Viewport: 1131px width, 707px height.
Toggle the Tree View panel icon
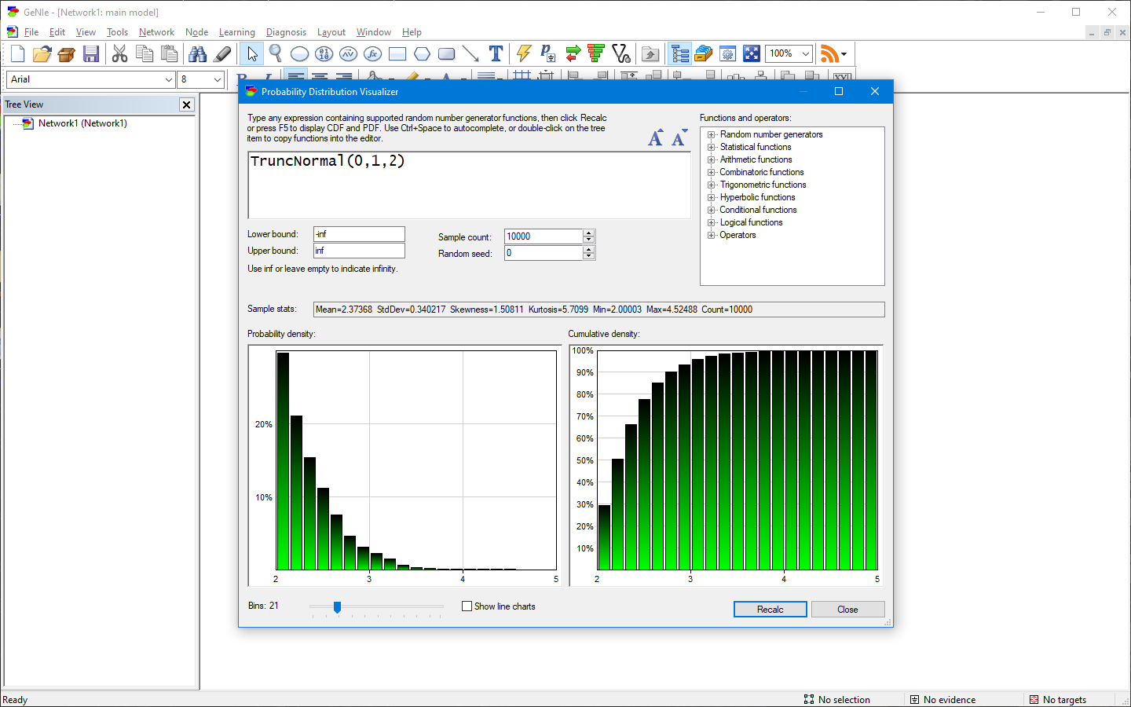[680, 53]
